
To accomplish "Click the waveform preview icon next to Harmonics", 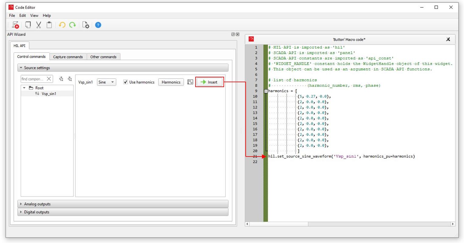I will coord(190,82).
